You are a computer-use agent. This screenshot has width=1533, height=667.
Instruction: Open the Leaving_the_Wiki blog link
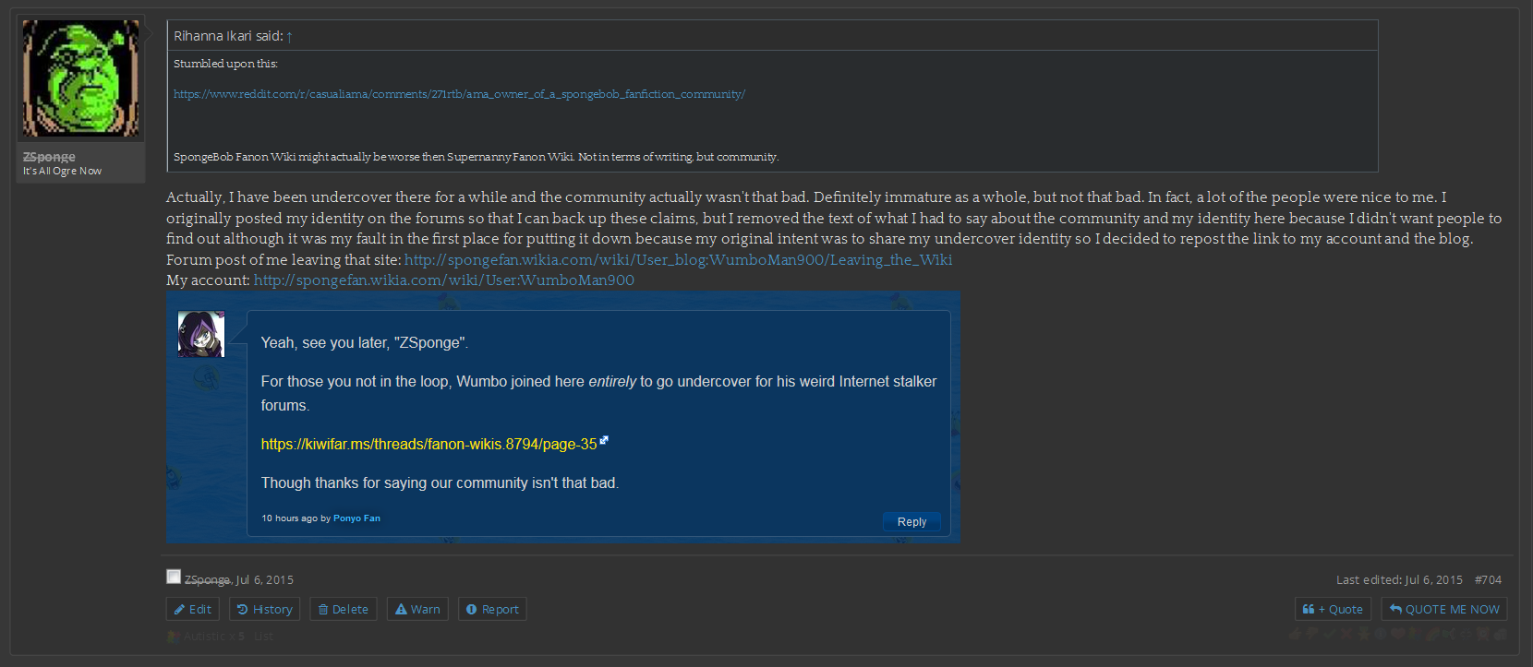[678, 260]
